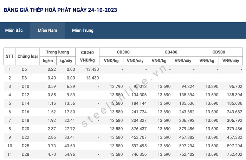Screen dimensions: 246x160
Task: Click the 22.41 kg/cây value for D18
Action: [70, 120]
